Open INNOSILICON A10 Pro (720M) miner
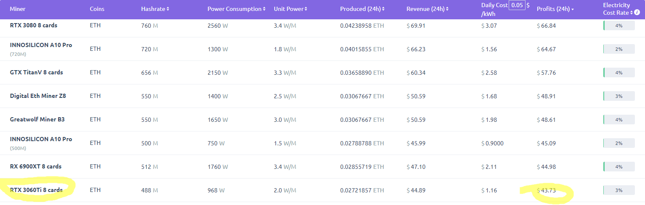 (41, 45)
